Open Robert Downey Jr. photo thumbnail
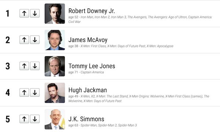 pyautogui.click(x=55, y=14)
